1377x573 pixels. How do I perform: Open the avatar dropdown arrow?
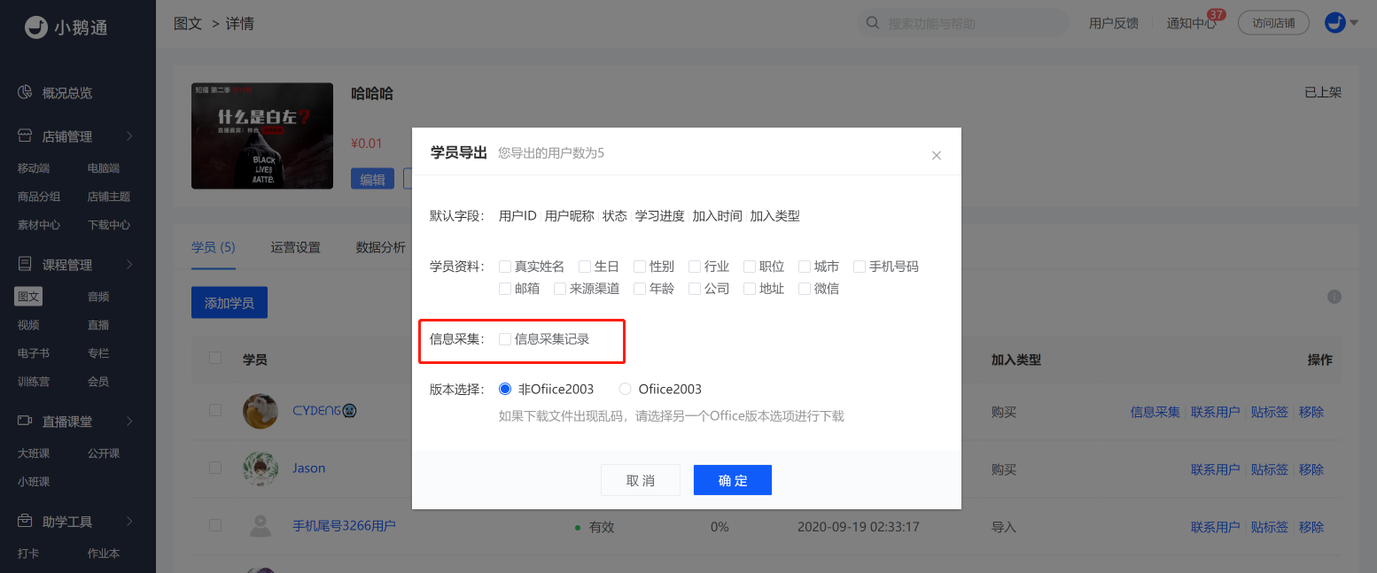point(1353,22)
